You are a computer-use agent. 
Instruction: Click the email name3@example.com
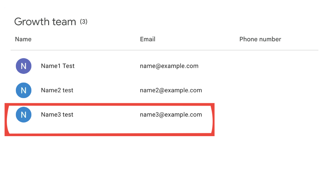coord(171,115)
